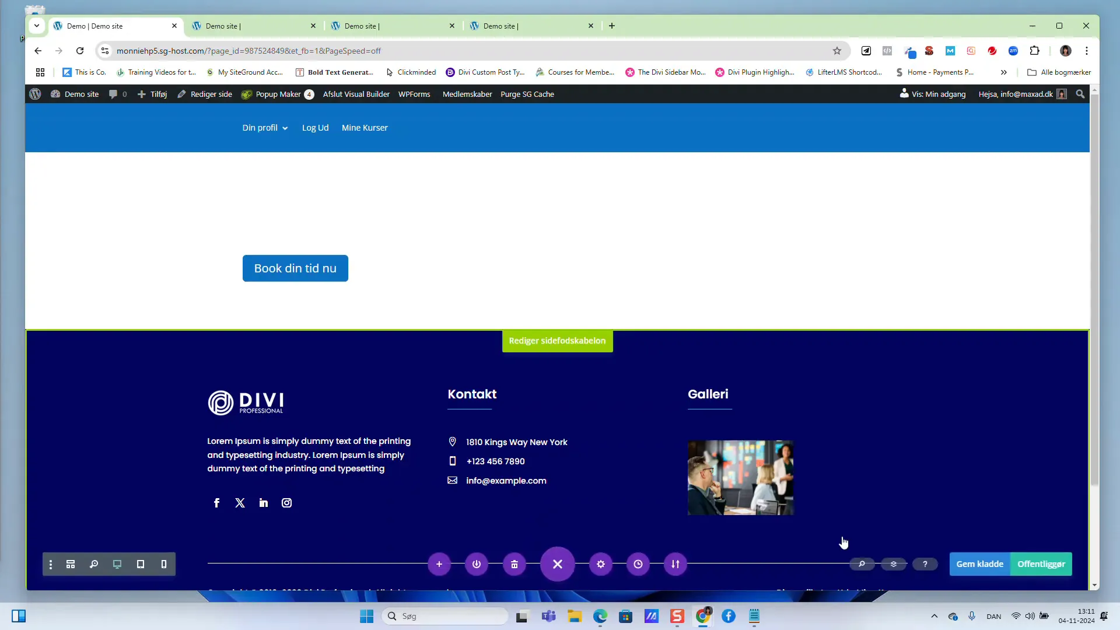Click the purple plus load-from-library button
This screenshot has height=630, width=1120.
(439, 564)
